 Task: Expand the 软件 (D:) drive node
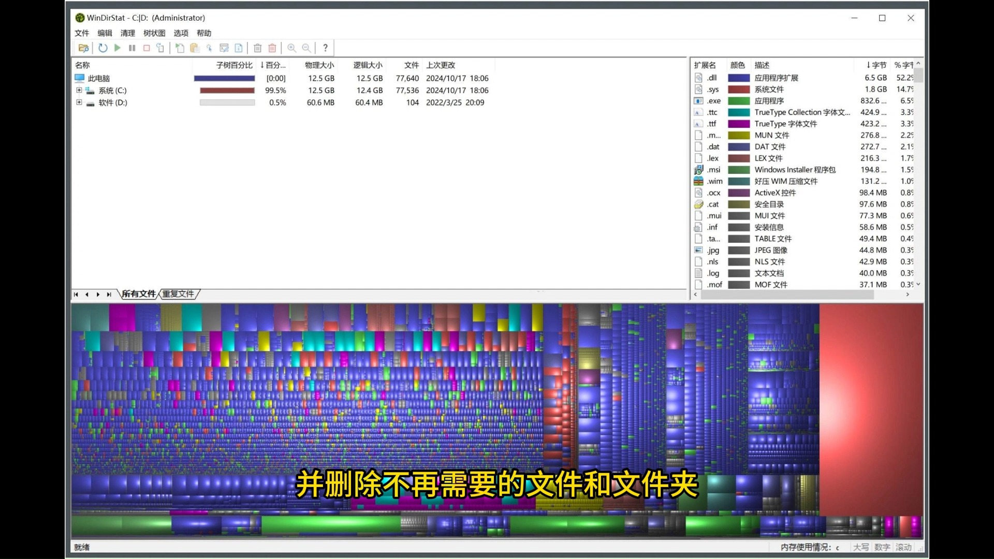point(79,102)
